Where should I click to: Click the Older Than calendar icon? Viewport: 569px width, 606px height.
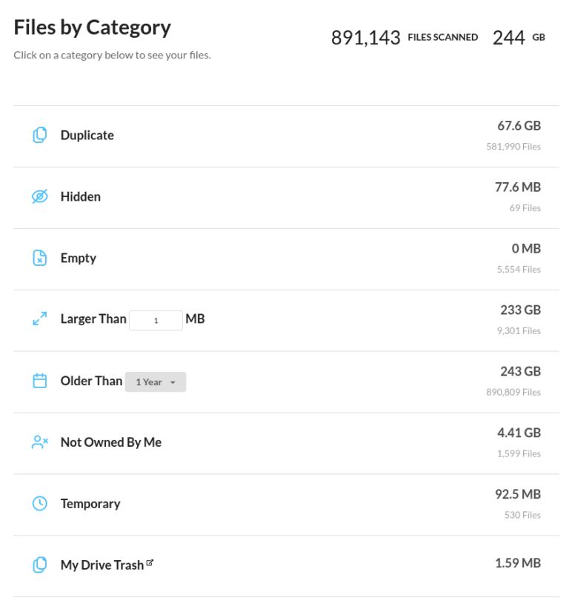tap(40, 381)
